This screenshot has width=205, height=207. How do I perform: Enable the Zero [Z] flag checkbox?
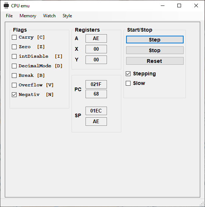(14, 47)
